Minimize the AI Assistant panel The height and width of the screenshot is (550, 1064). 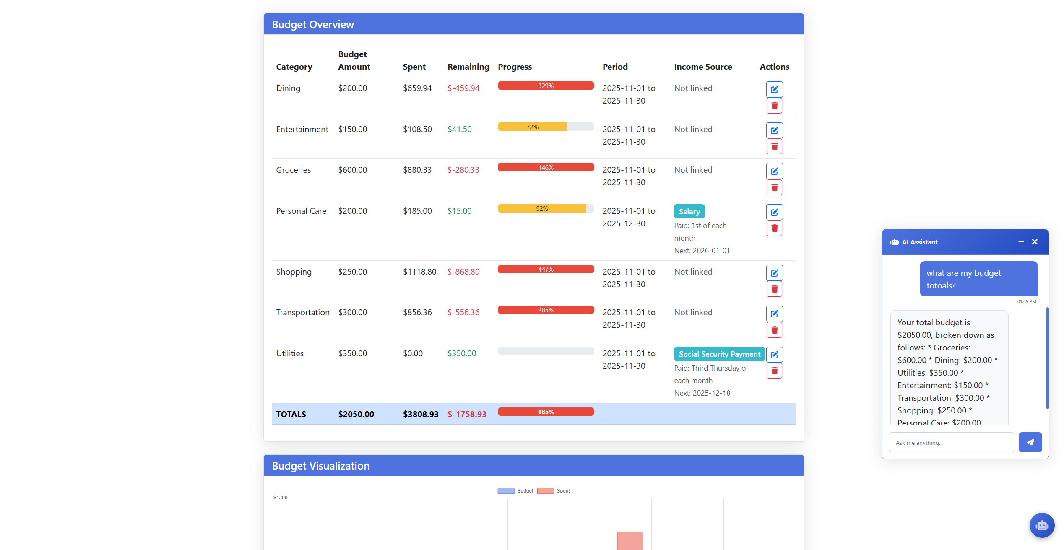tap(1021, 242)
